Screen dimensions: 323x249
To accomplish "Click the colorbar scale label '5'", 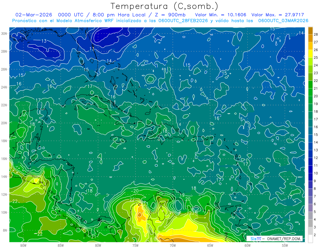I will (315, 212).
